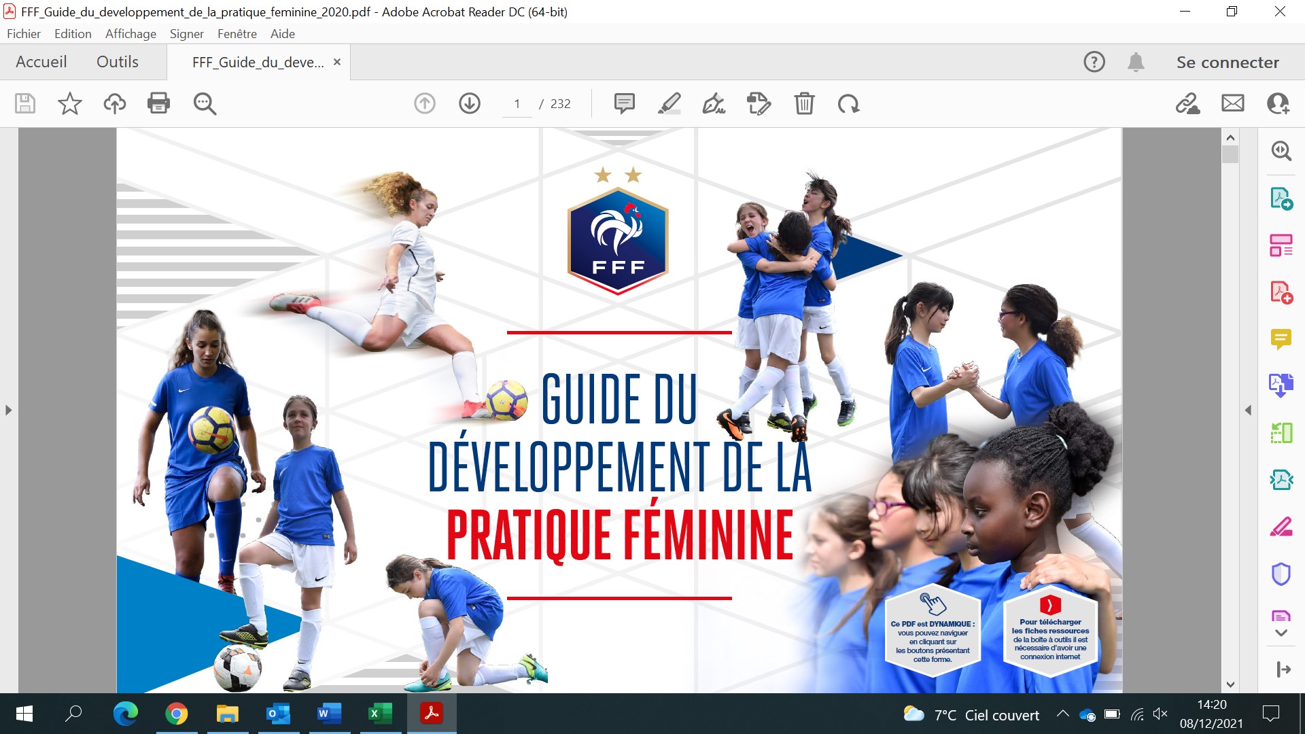Open the Affichage menu
Image resolution: width=1305 pixels, height=734 pixels.
130,33
